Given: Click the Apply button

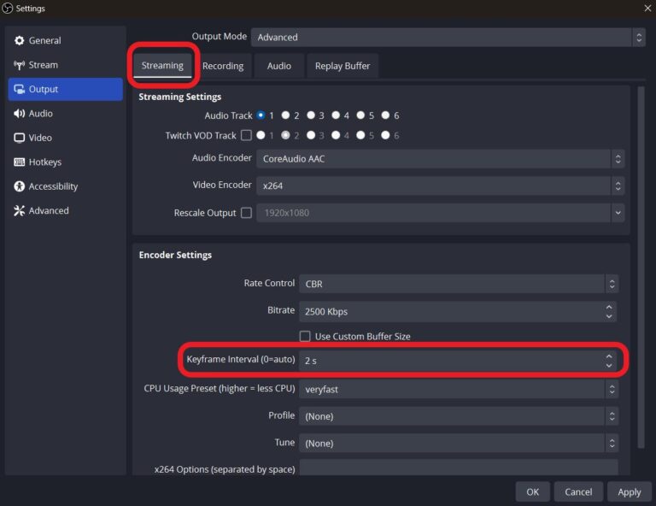Looking at the screenshot, I should (x=629, y=491).
